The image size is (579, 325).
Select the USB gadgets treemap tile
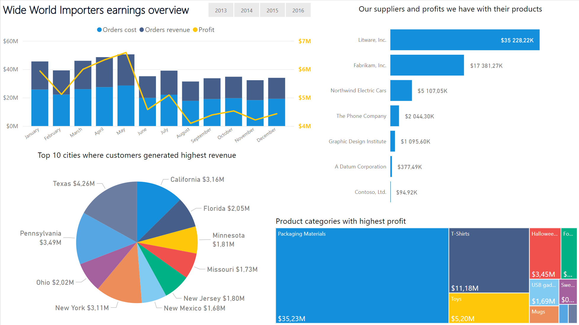coord(544,292)
